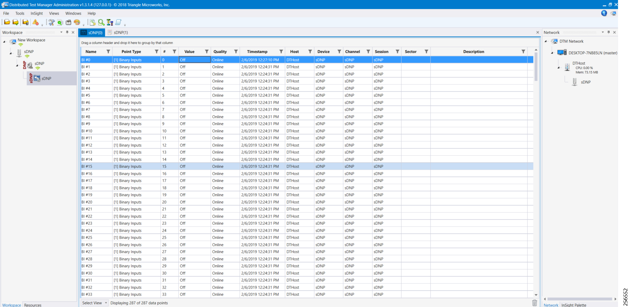Filter the Description column
Screen dimensions: 629x307
coord(523,52)
